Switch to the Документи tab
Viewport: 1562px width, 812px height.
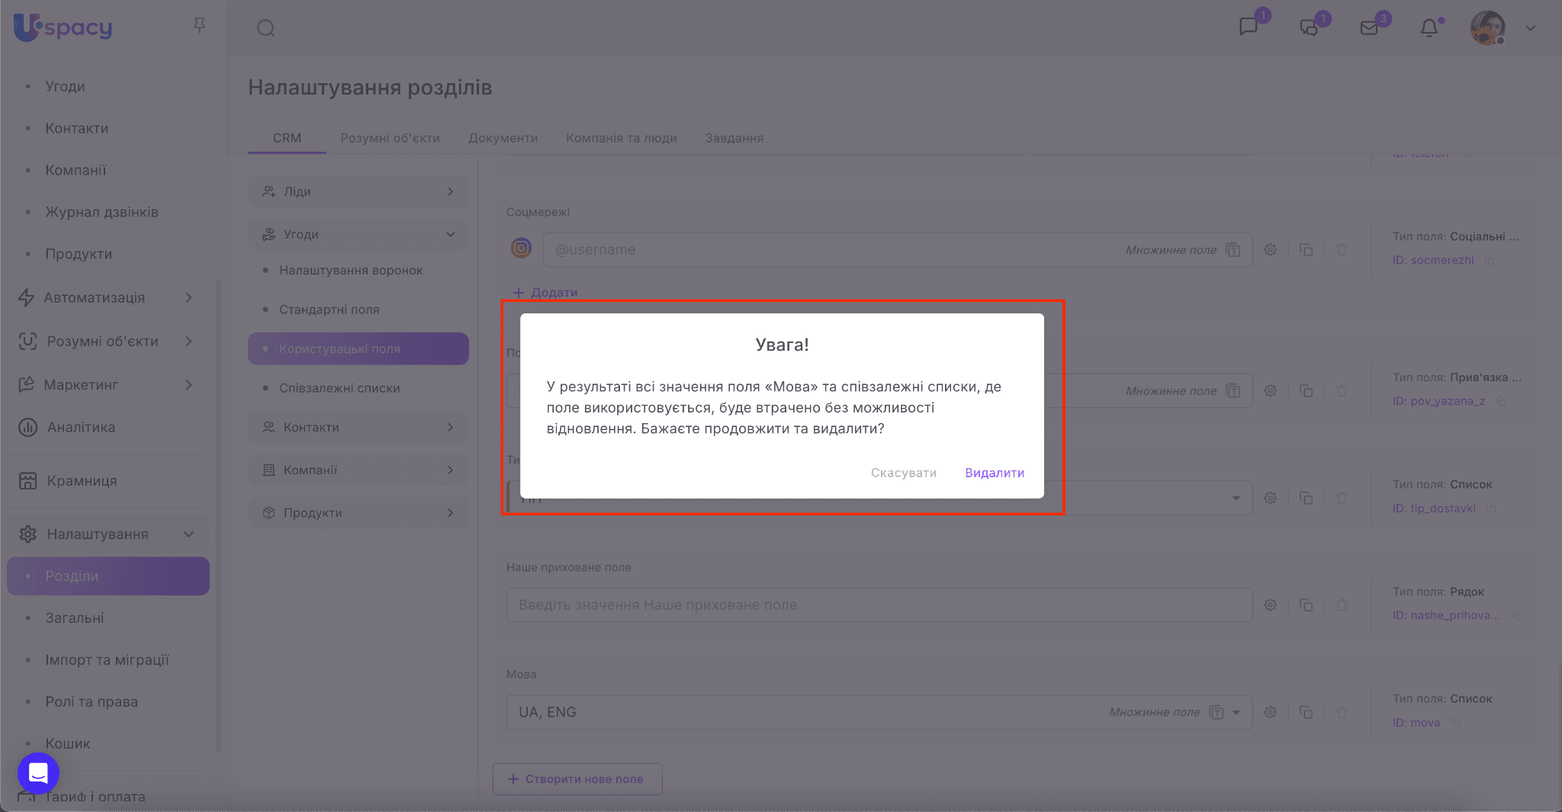click(x=503, y=138)
